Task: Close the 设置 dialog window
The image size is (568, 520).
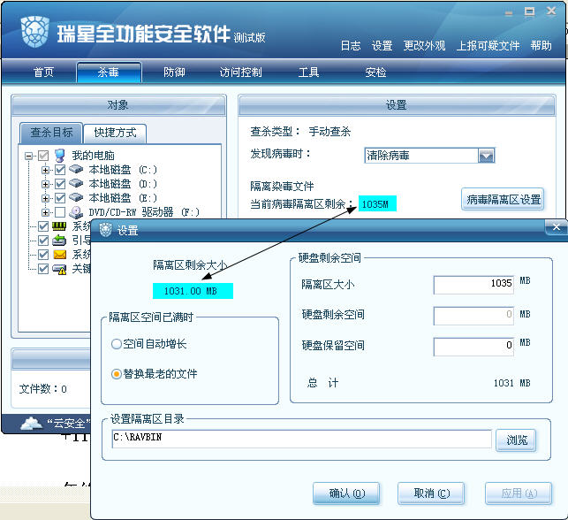Action: click(556, 227)
